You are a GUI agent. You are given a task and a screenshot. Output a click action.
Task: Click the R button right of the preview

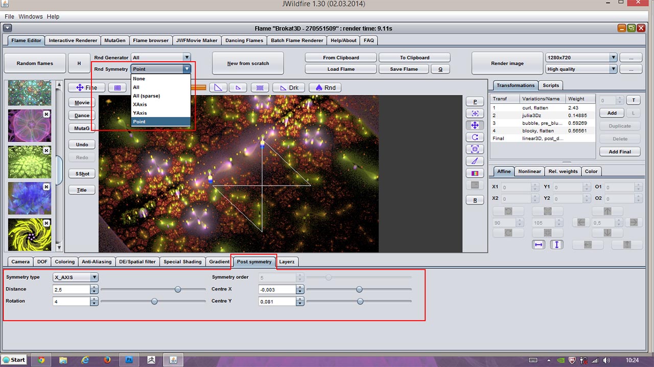pyautogui.click(x=475, y=200)
